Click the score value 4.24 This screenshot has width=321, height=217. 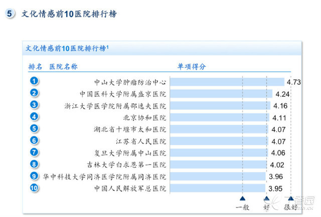point(282,94)
